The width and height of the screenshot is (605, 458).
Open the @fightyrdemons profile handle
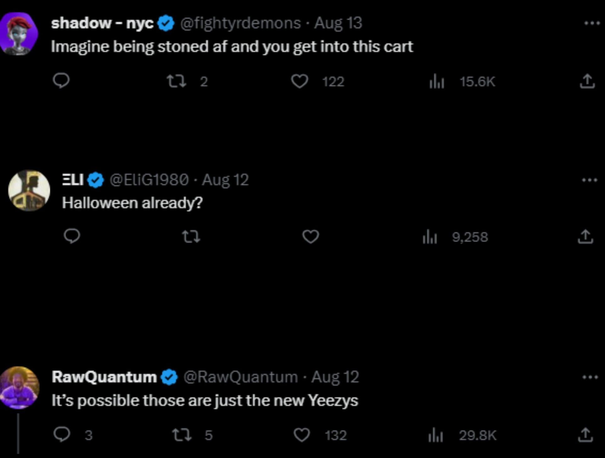coord(240,23)
